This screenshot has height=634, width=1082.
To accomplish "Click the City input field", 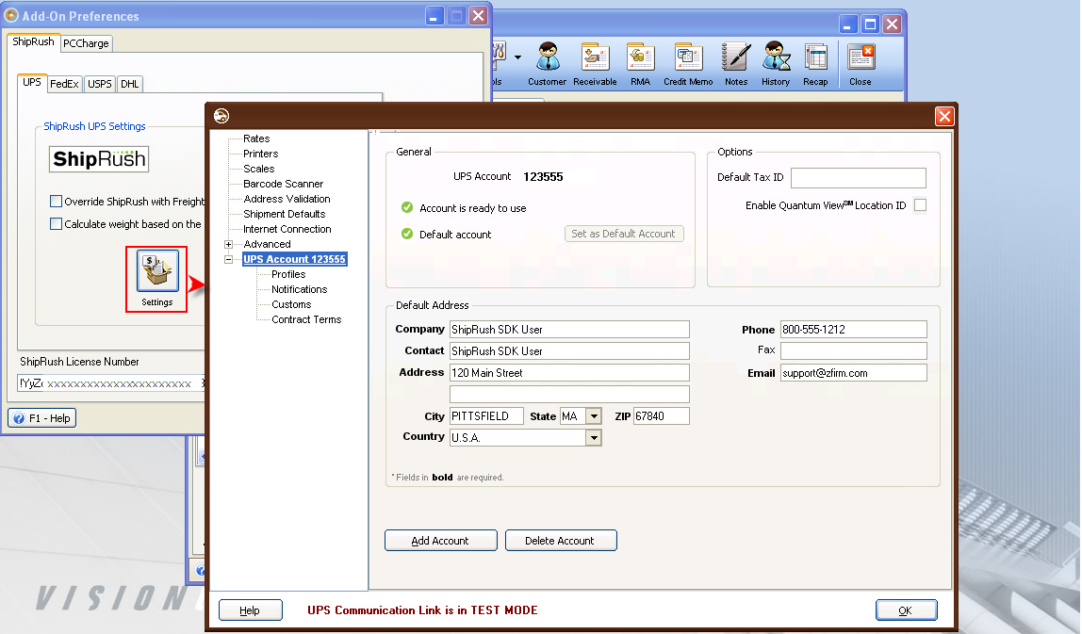I will pyautogui.click(x=486, y=416).
